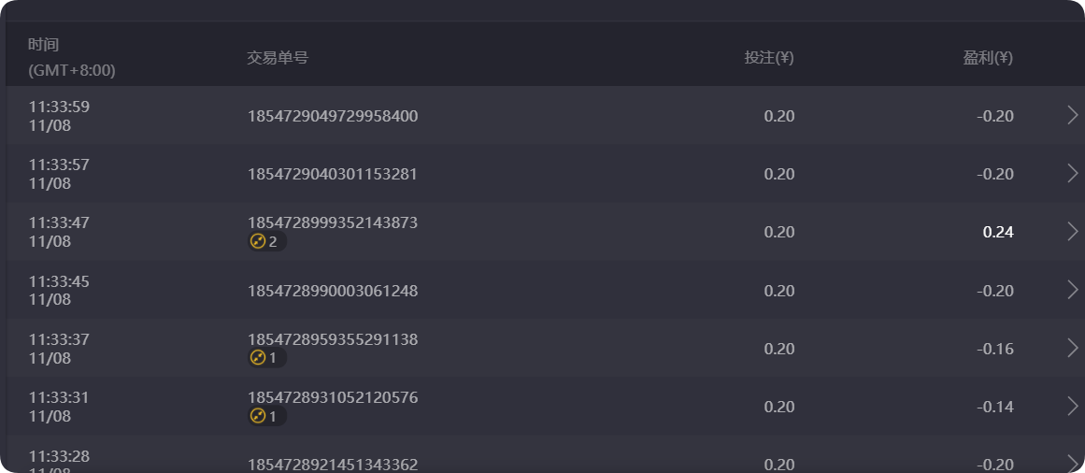This screenshot has width=1085, height=473.
Task: Open the 11:33:31 row's right arrow
Action: click(1072, 406)
